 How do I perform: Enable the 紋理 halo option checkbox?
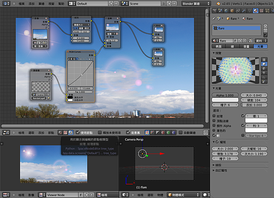[x=214, y=116]
